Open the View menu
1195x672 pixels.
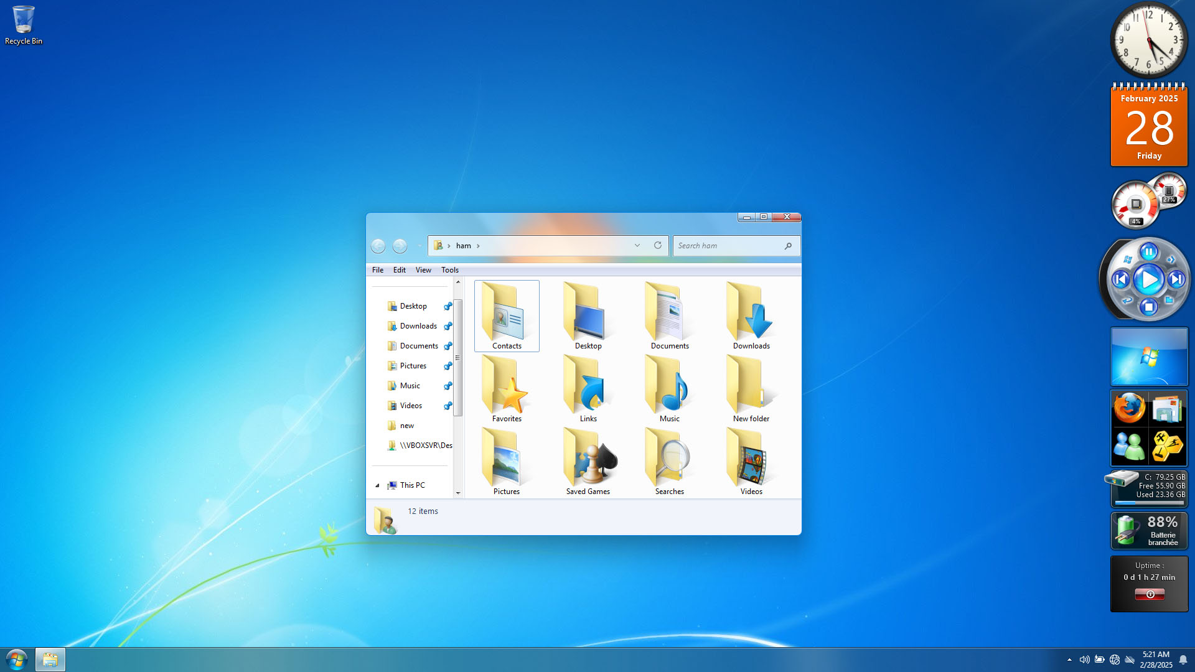click(x=423, y=270)
